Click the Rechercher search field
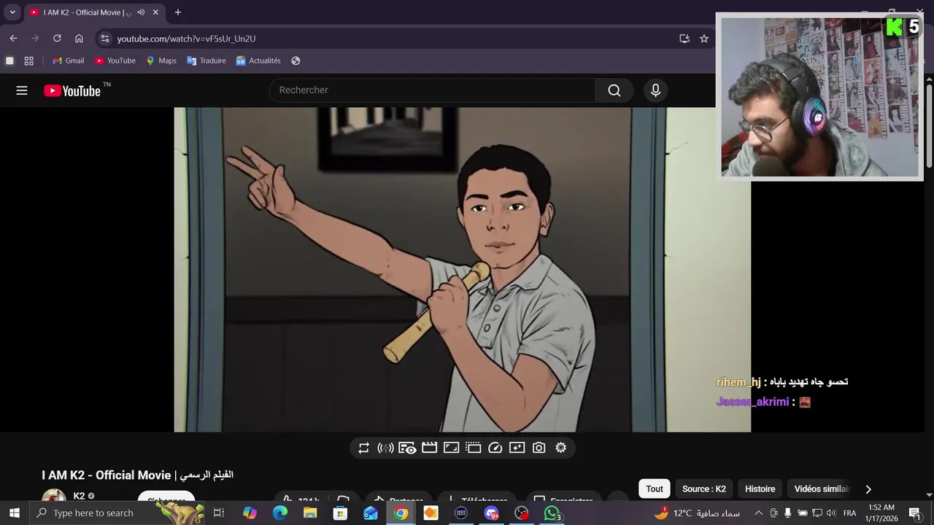This screenshot has width=934, height=525. click(432, 90)
